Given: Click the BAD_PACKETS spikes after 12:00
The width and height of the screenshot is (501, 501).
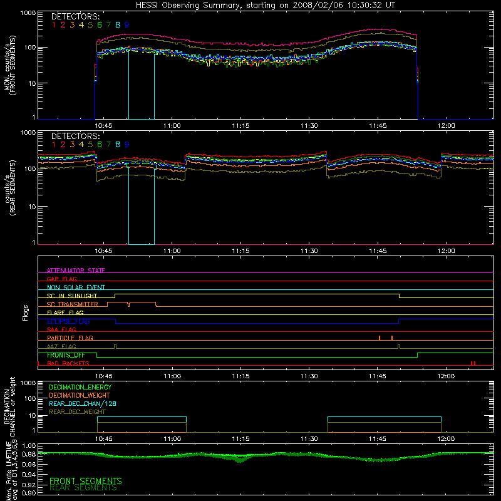Looking at the screenshot, I should [473, 363].
